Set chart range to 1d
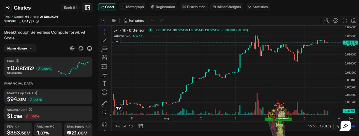 click(131, 126)
